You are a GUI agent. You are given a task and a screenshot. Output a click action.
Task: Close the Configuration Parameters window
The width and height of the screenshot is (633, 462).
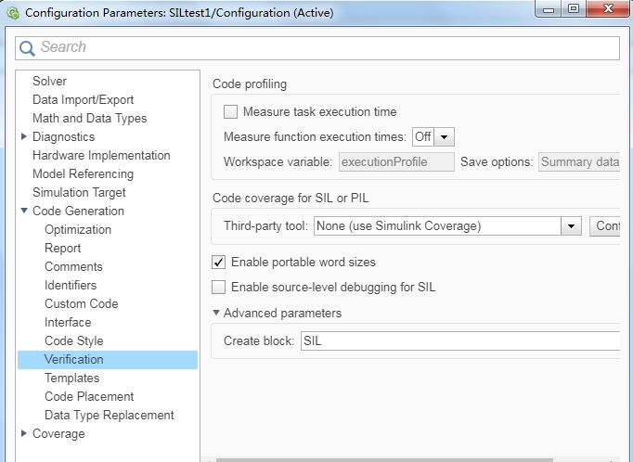point(608,9)
